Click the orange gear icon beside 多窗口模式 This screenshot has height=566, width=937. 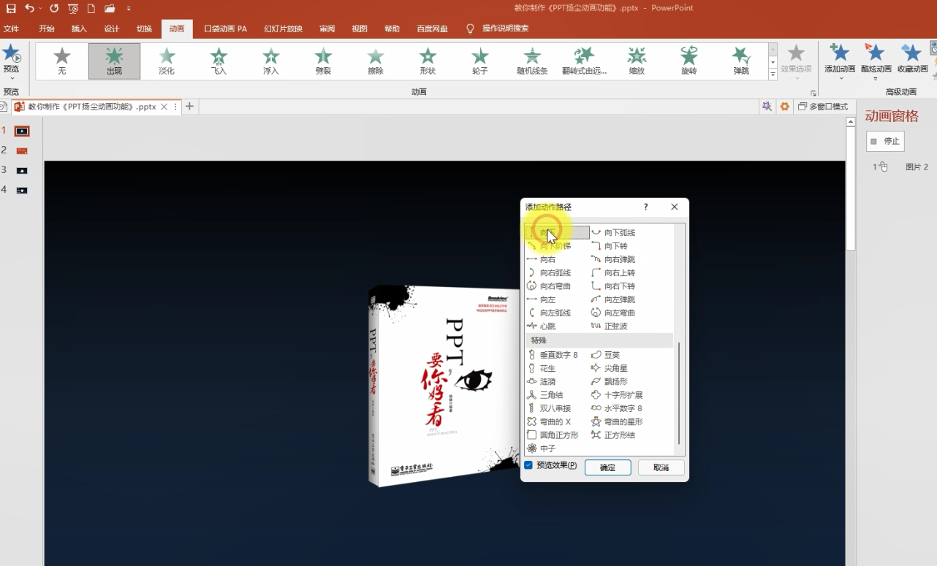[x=785, y=107]
